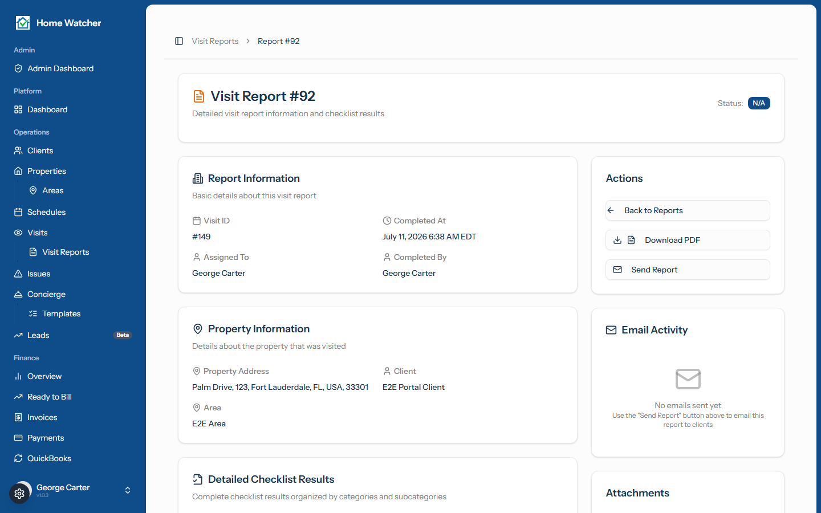Click the Email Activity envelope icon
Screen dimensions: 821x513
[611, 330]
